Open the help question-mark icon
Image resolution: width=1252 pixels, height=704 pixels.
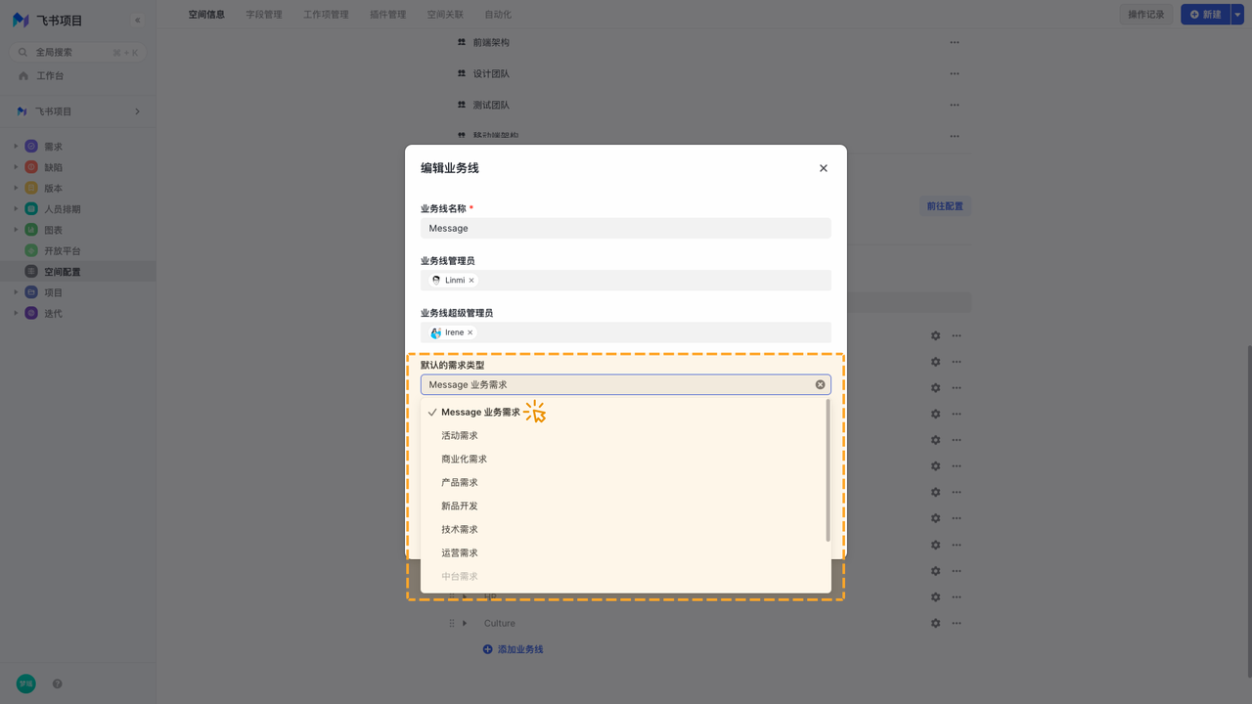tap(57, 683)
